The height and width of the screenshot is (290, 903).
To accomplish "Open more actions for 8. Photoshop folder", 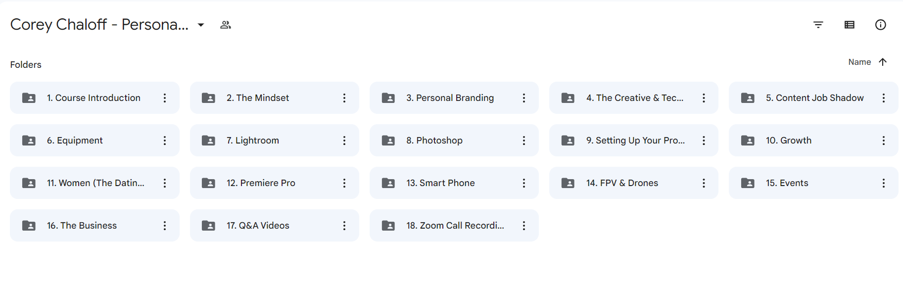I will (x=524, y=141).
